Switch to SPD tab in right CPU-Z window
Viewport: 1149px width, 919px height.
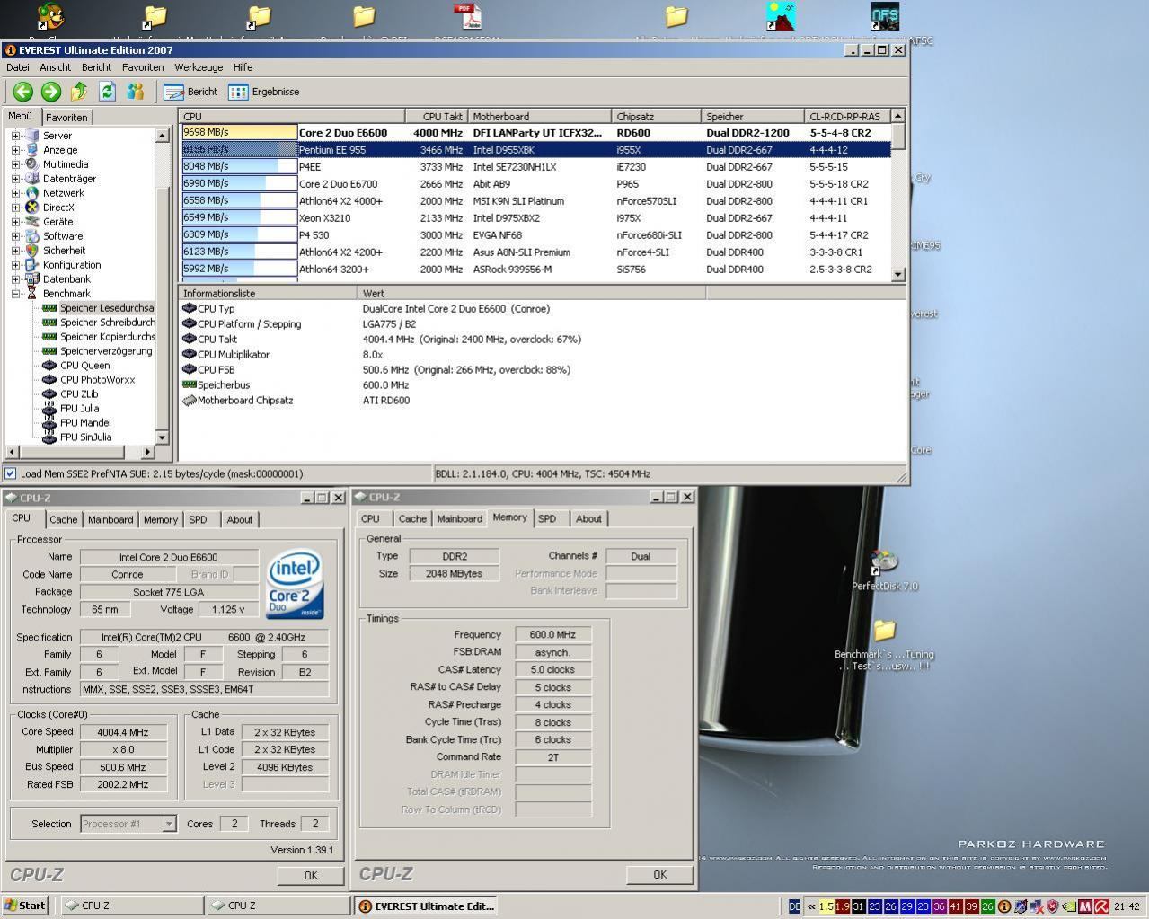point(547,519)
